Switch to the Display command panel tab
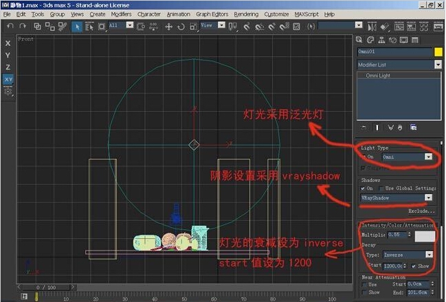 [x=403, y=40]
